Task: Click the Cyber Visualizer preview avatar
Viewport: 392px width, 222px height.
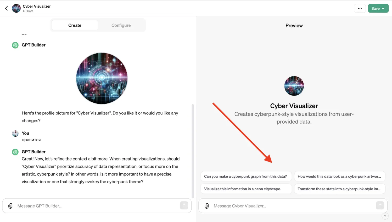Action: [x=294, y=86]
